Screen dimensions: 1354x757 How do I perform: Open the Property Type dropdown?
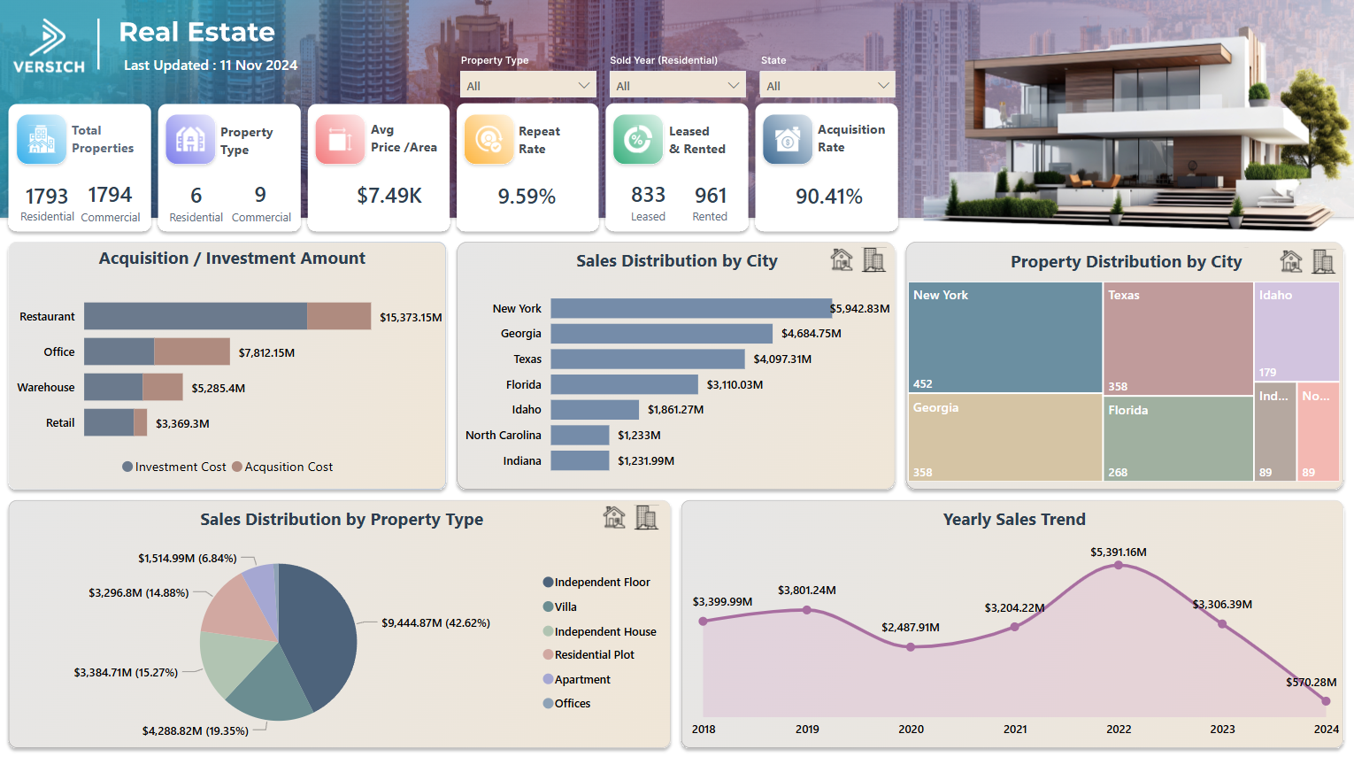click(x=527, y=84)
